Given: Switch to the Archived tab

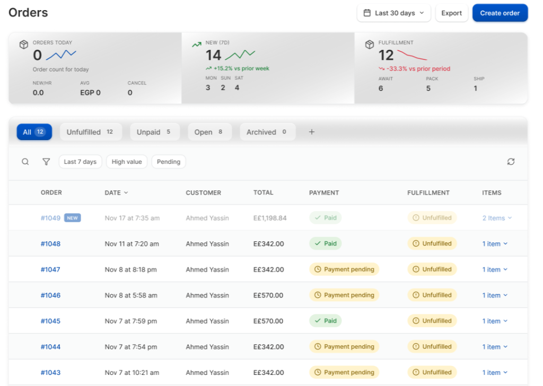Looking at the screenshot, I should (267, 131).
